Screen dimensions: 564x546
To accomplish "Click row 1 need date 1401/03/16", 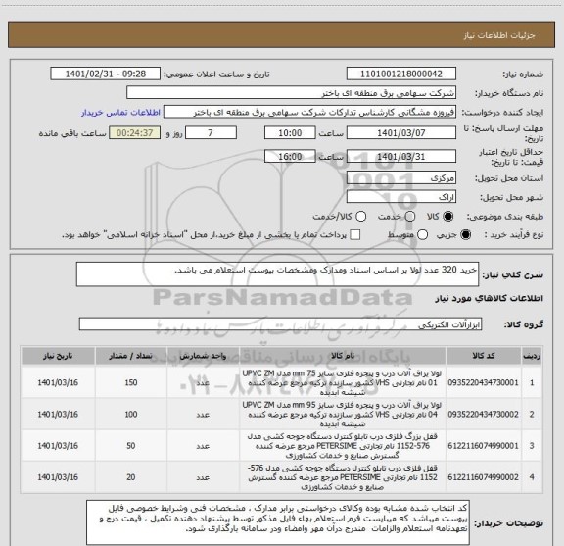I will pyautogui.click(x=58, y=382).
